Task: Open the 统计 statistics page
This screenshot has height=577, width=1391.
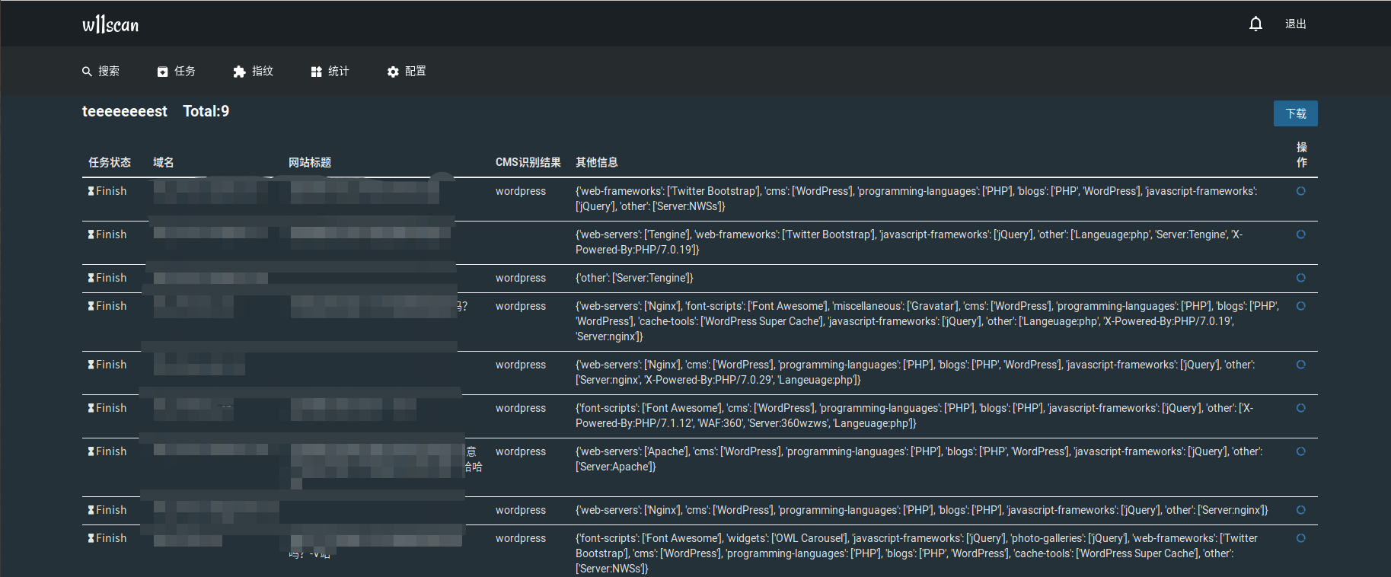Action: 330,71
